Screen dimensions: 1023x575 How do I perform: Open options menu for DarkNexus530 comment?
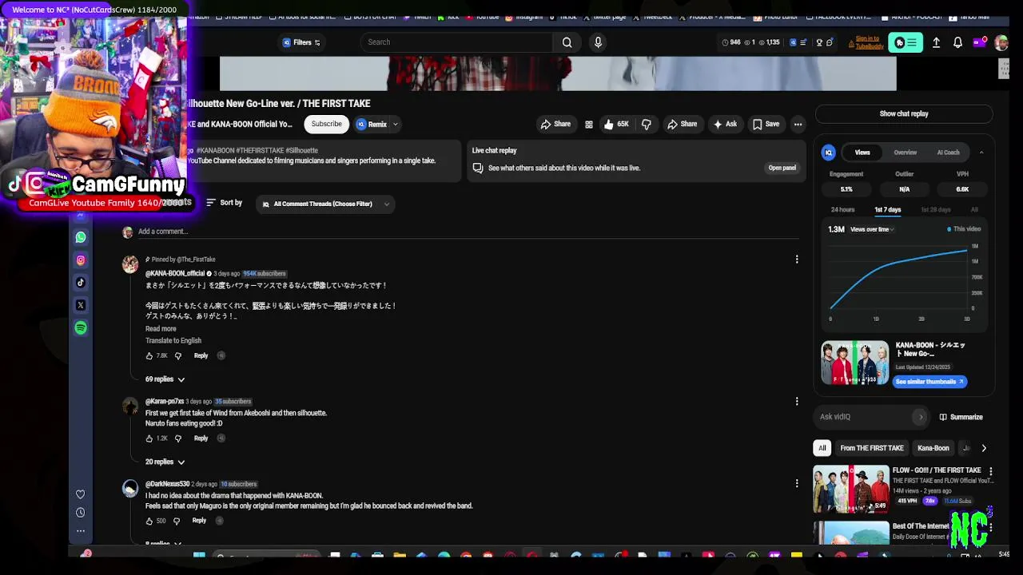point(797,484)
